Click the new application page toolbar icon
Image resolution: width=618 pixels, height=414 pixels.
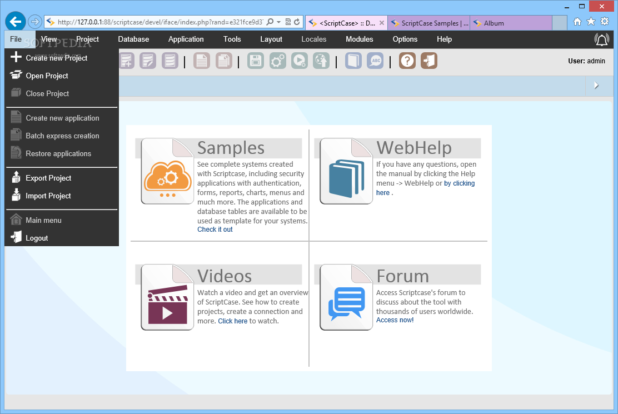click(201, 61)
